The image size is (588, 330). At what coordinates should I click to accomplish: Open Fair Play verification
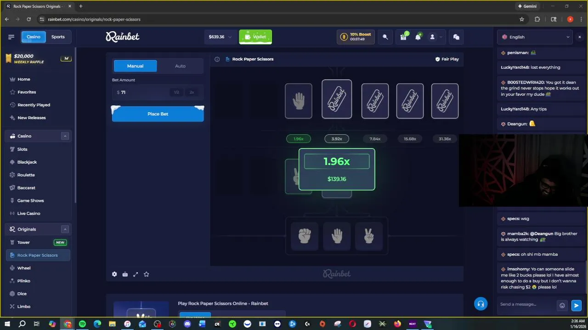[447, 59]
